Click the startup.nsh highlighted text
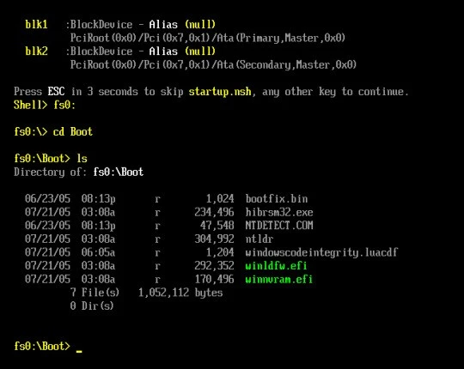 pyautogui.click(x=220, y=92)
